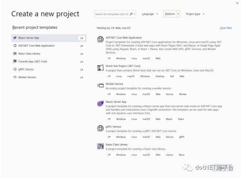
Task: Click the NUnit Test Project (.NET Core) title
Action: (x=123, y=66)
